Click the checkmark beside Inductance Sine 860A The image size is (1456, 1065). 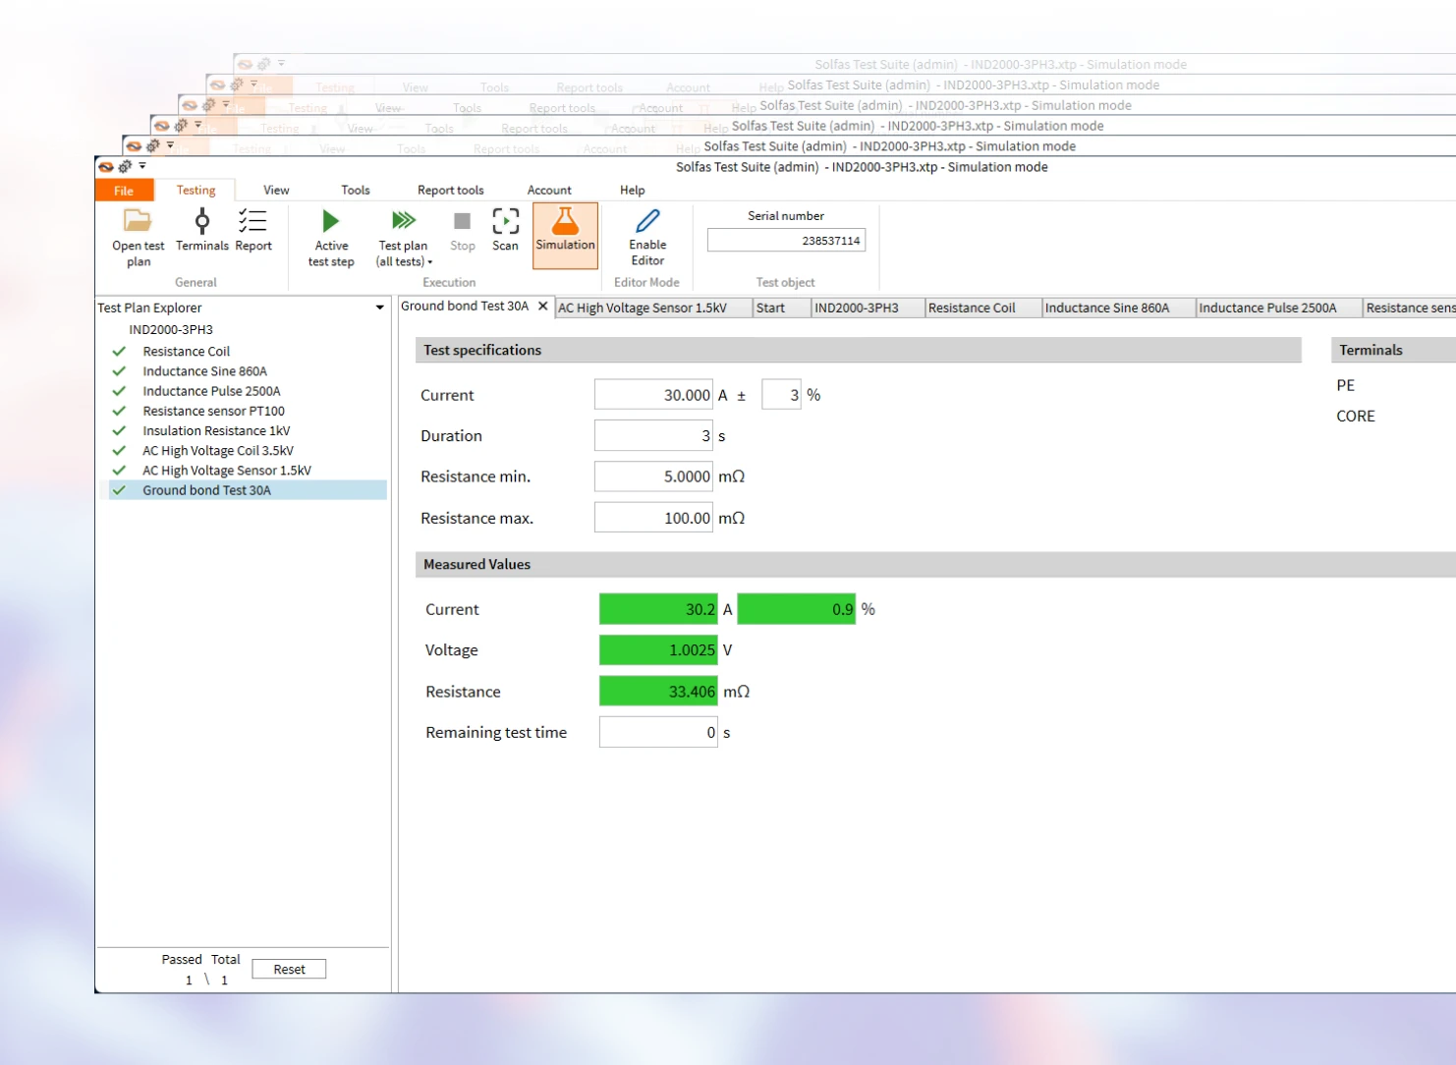119,371
